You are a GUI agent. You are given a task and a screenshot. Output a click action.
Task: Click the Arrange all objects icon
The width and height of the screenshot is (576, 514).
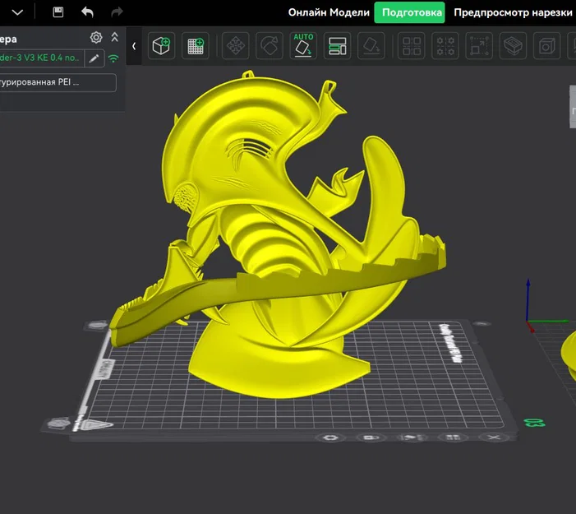point(337,46)
